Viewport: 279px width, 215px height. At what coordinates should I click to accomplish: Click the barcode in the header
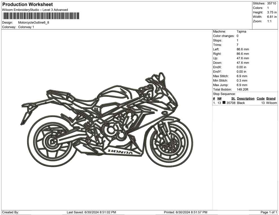(x=41, y=16)
